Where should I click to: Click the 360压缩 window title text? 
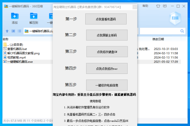coord(26,6)
